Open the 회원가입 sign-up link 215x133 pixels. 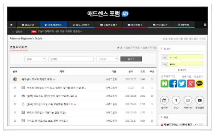(186, 76)
